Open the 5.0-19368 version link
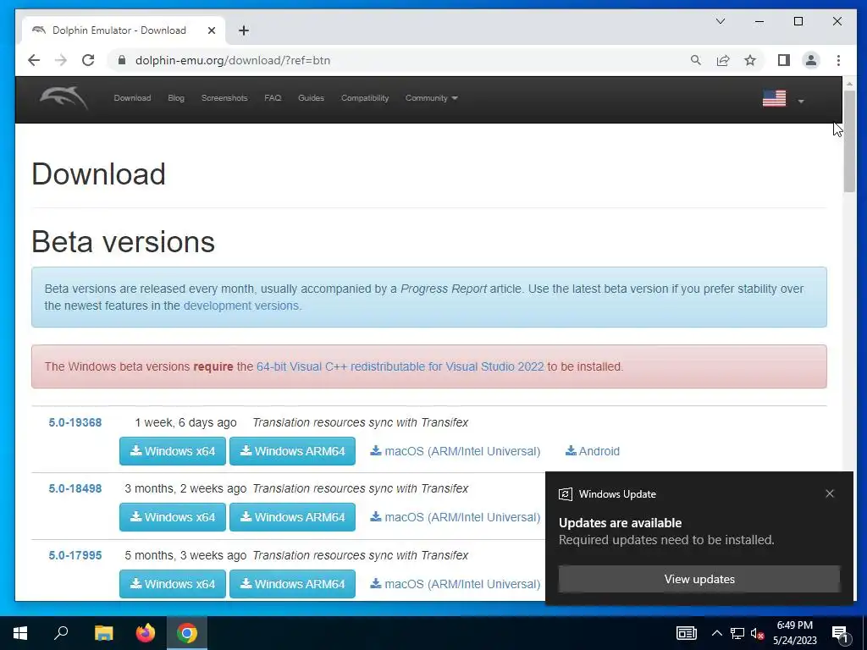The image size is (867, 650). tap(75, 422)
